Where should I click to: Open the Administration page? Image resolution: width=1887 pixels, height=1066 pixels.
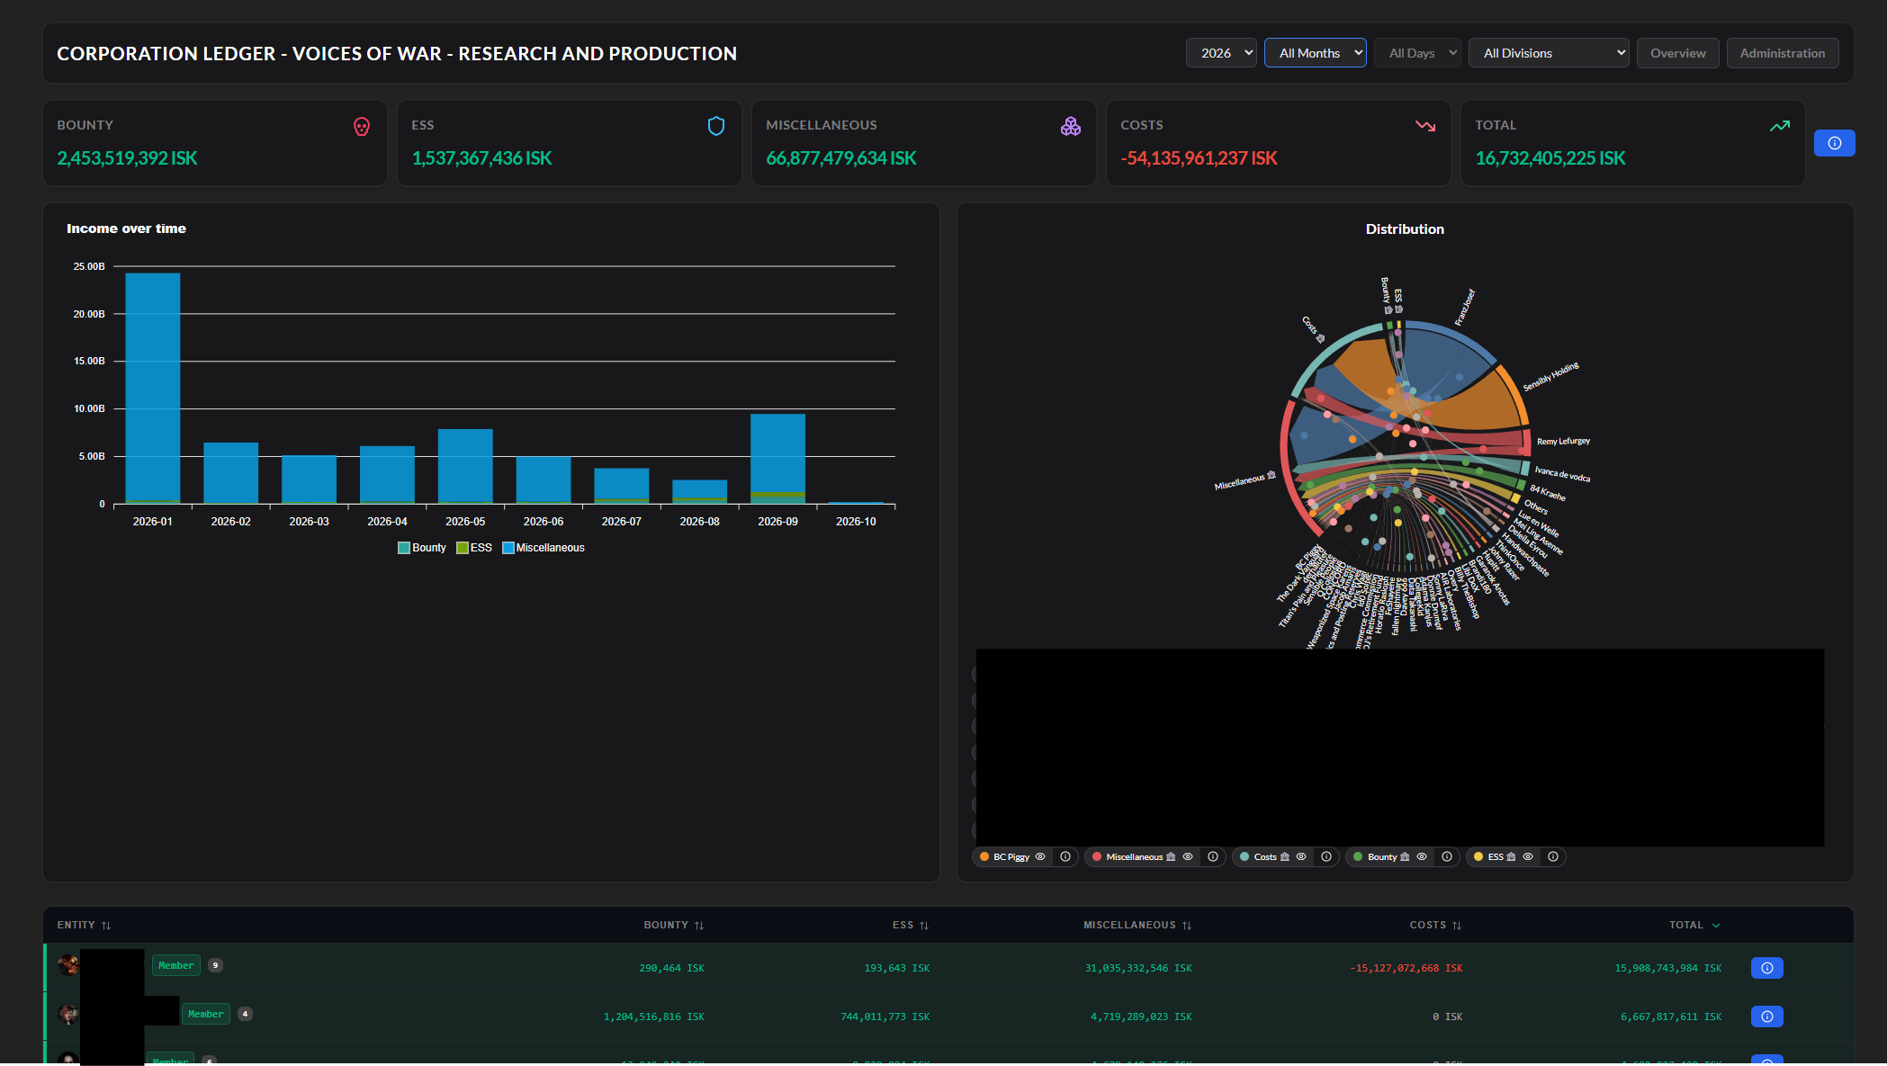click(x=1783, y=53)
